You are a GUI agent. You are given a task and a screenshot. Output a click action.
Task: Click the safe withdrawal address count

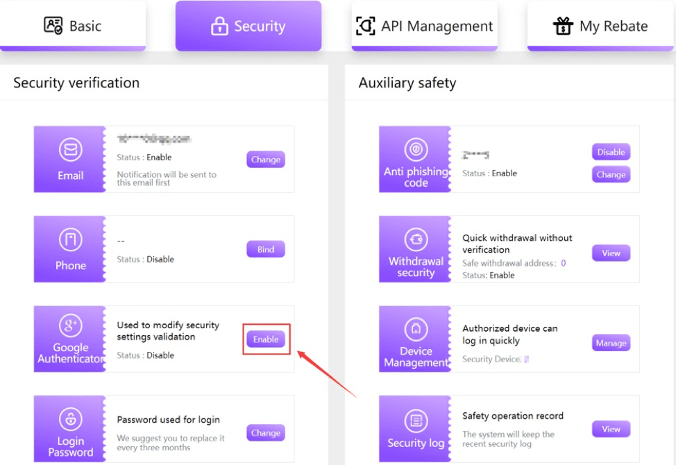coord(564,264)
